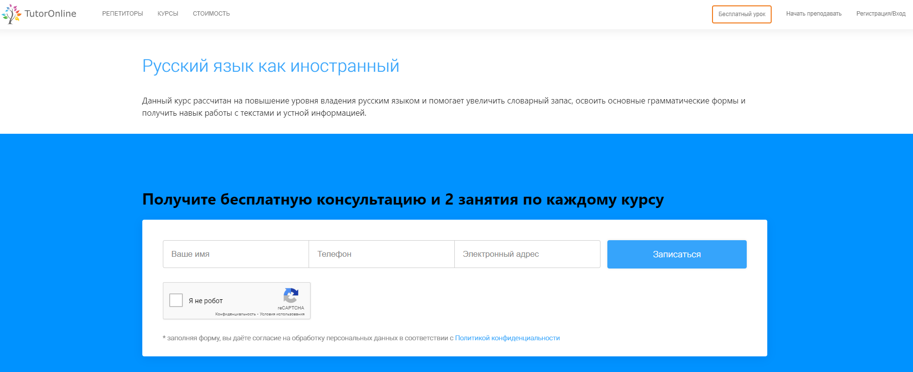This screenshot has width=913, height=372.
Task: Follow the Начать преподавать link
Action: (814, 14)
